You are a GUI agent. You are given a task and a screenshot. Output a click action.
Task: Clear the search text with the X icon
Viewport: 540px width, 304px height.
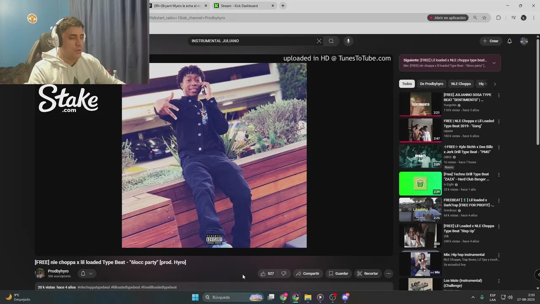[x=319, y=41]
